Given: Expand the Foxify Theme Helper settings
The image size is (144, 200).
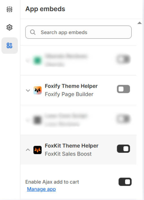Looking at the screenshot, I should [x=28, y=90].
